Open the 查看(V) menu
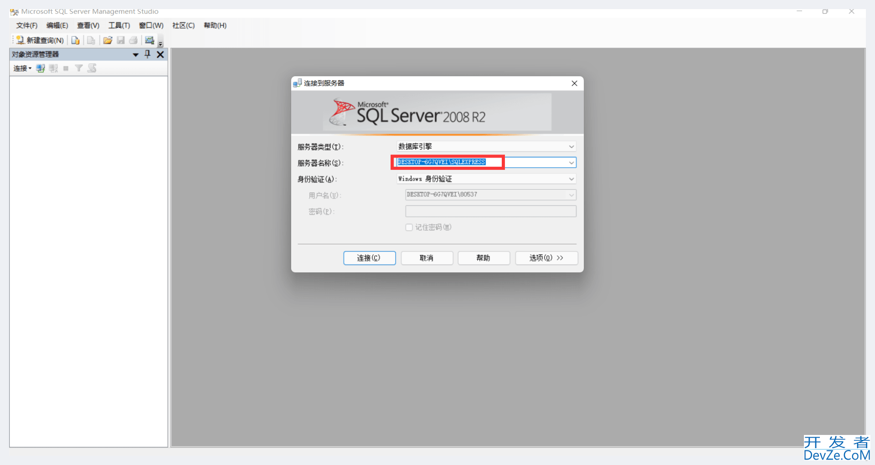Image resolution: width=875 pixels, height=465 pixels. (88, 26)
